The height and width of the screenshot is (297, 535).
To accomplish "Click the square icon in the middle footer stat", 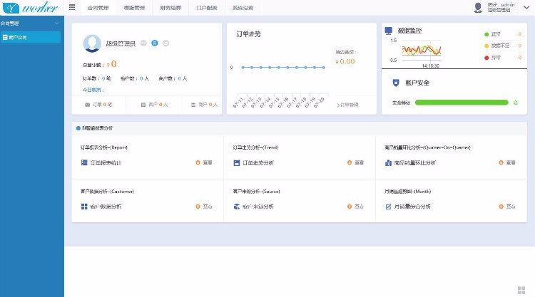I will tap(143, 105).
